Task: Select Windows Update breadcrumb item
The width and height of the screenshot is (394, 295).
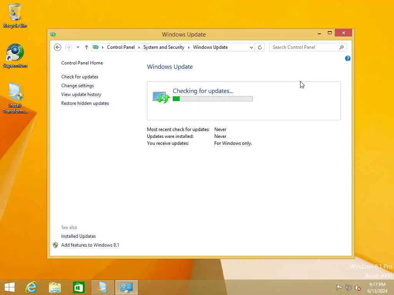Action: pyautogui.click(x=210, y=47)
